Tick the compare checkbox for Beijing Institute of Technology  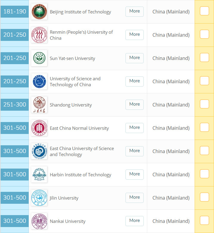click(204, 11)
